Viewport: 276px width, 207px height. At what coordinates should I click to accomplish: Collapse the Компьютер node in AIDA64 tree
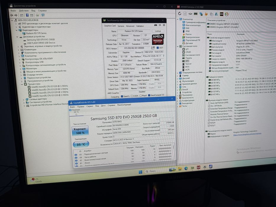pos(177,19)
